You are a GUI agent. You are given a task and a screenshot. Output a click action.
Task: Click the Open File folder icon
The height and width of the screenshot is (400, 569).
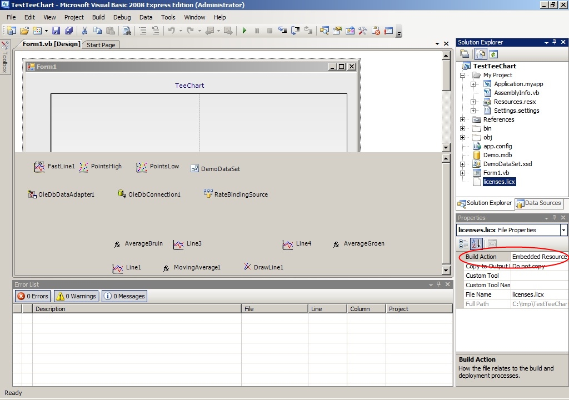24,31
